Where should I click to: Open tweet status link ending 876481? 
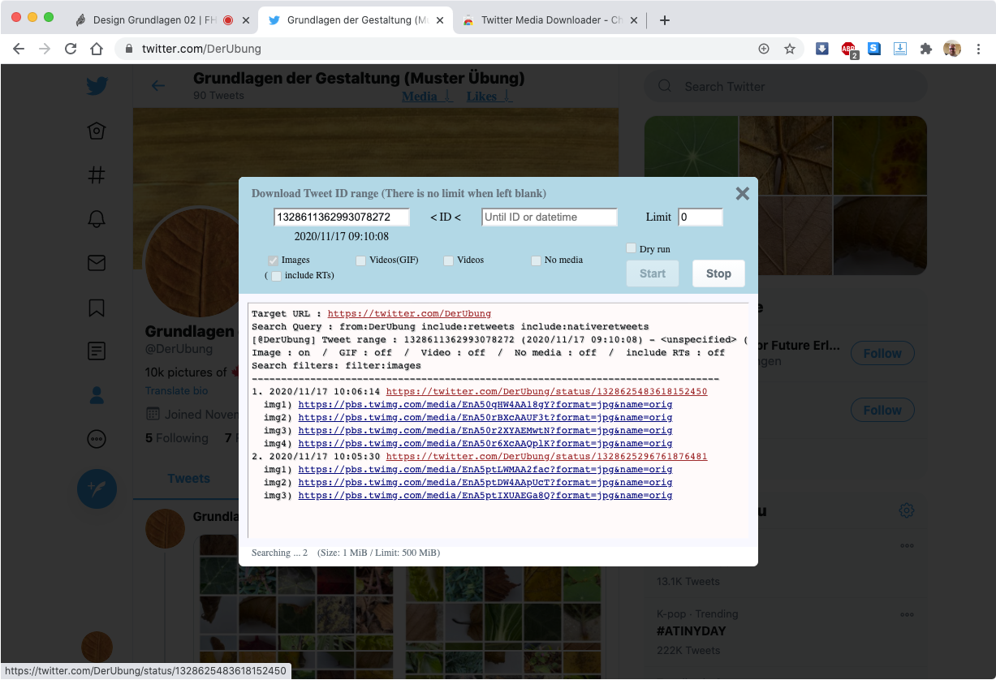point(546,456)
